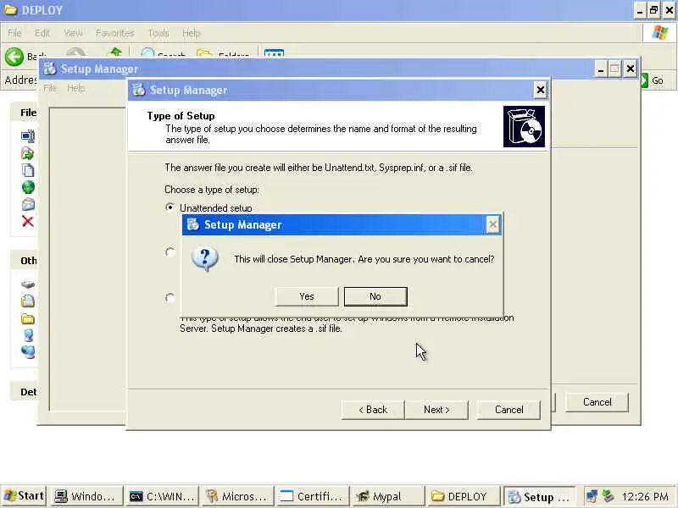
Task: Open the Edit menu in DEPLOY Explorer
Action: click(42, 33)
